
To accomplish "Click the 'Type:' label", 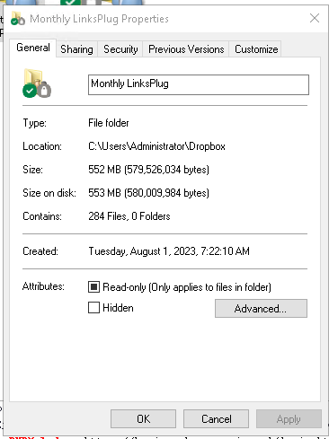I will [x=35, y=123].
